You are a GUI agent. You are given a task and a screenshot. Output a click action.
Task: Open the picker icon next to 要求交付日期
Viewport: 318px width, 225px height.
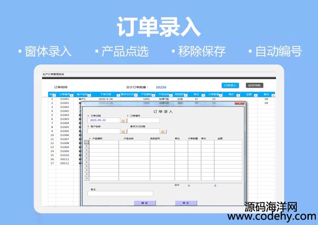[163, 131]
